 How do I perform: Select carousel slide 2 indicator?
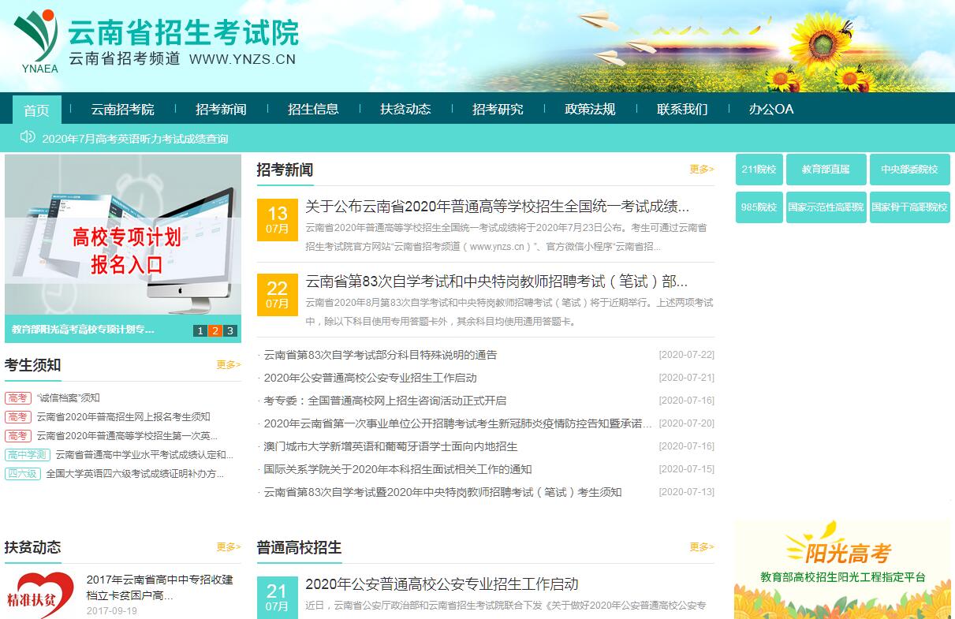pyautogui.click(x=215, y=331)
